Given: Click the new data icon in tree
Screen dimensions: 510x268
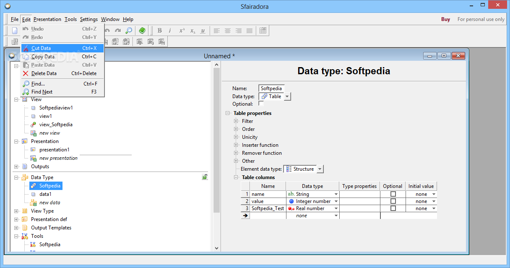Looking at the screenshot, I should pyautogui.click(x=33, y=203).
